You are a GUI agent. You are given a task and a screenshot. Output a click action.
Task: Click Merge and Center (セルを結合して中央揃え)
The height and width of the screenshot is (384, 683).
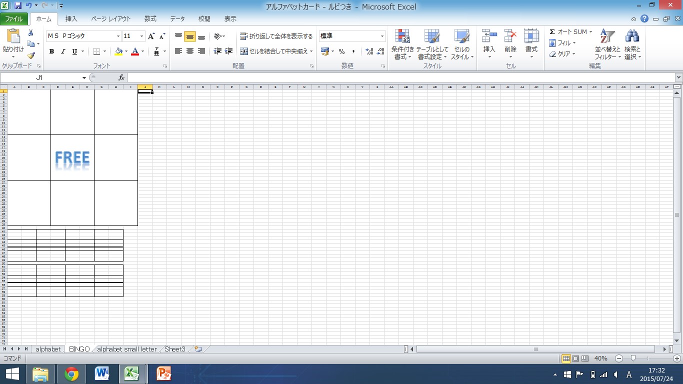[276, 51]
